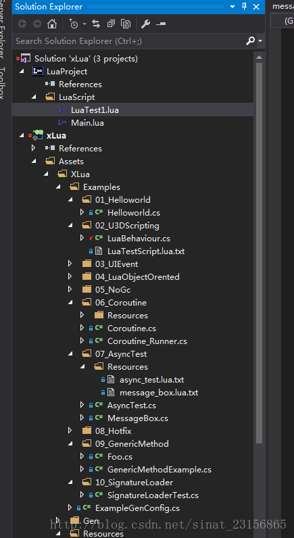This screenshot has height=538, width=294.
Task: Collapse Resources under 07_AsyncTest
Action: (x=82, y=367)
